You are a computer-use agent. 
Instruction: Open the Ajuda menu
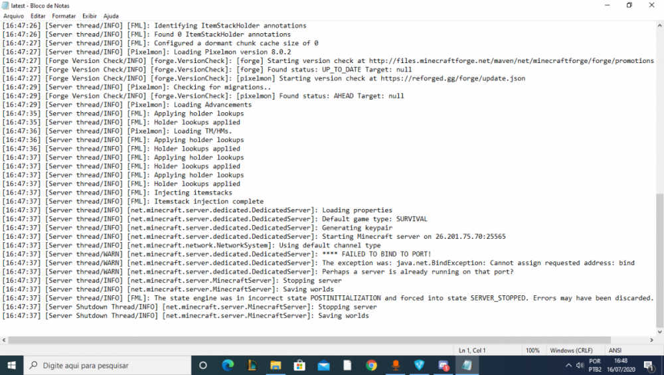(x=111, y=16)
